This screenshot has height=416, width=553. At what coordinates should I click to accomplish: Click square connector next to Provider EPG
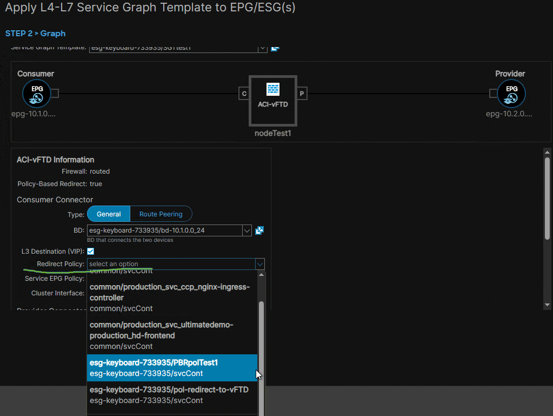[x=493, y=93]
